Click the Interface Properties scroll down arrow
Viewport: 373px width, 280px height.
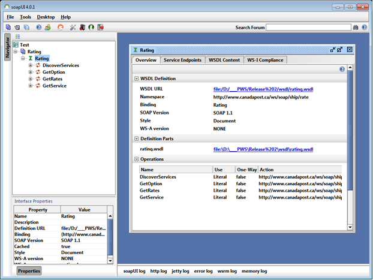[110, 261]
